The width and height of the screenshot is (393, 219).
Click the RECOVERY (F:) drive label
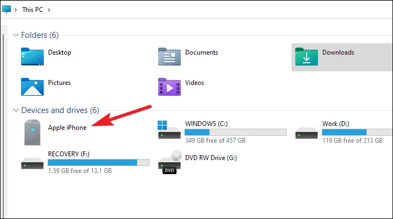[69, 154]
